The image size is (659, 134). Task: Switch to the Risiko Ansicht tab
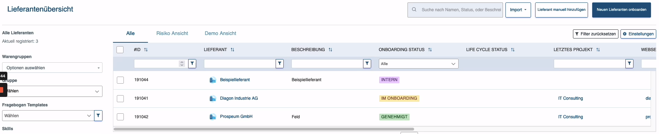coord(172,33)
